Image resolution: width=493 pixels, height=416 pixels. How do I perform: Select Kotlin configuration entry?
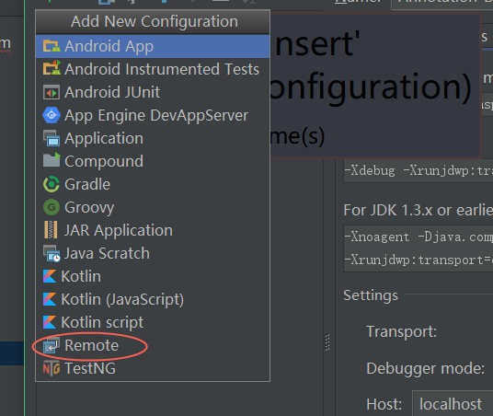(153, 276)
